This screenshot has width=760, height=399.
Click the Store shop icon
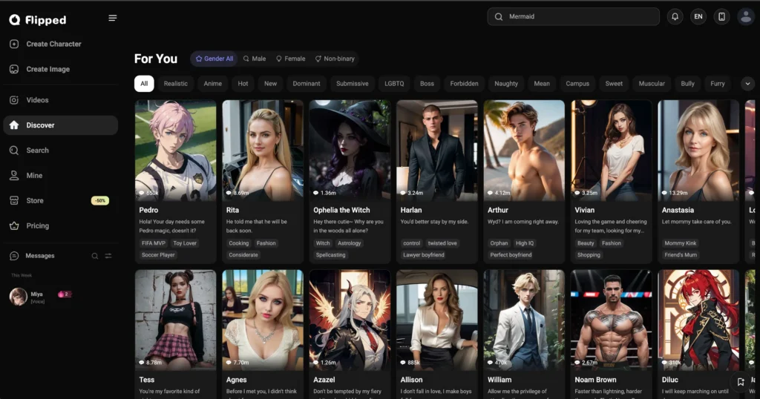click(x=14, y=200)
